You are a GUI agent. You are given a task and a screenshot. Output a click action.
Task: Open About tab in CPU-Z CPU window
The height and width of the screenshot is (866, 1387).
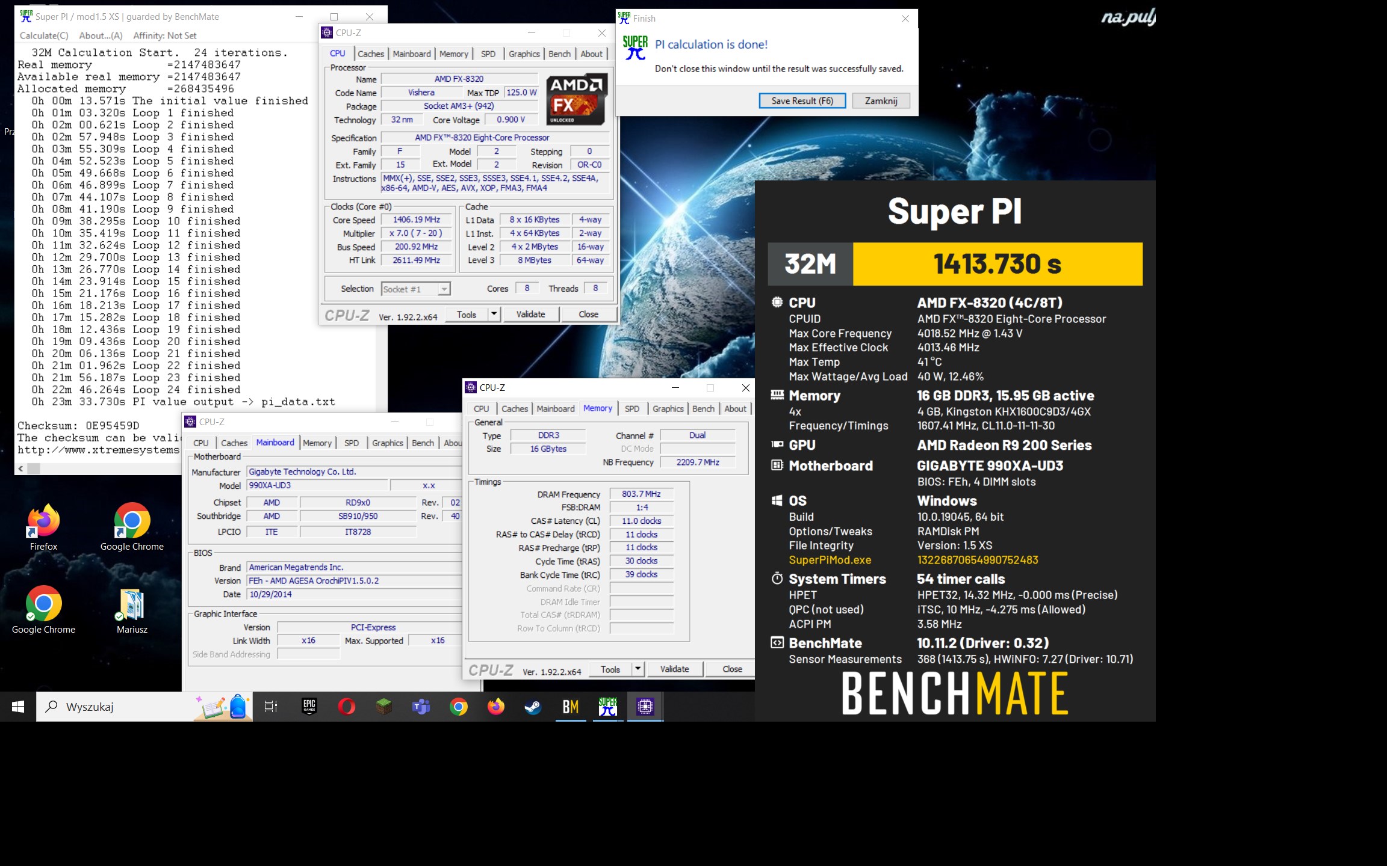pyautogui.click(x=591, y=54)
